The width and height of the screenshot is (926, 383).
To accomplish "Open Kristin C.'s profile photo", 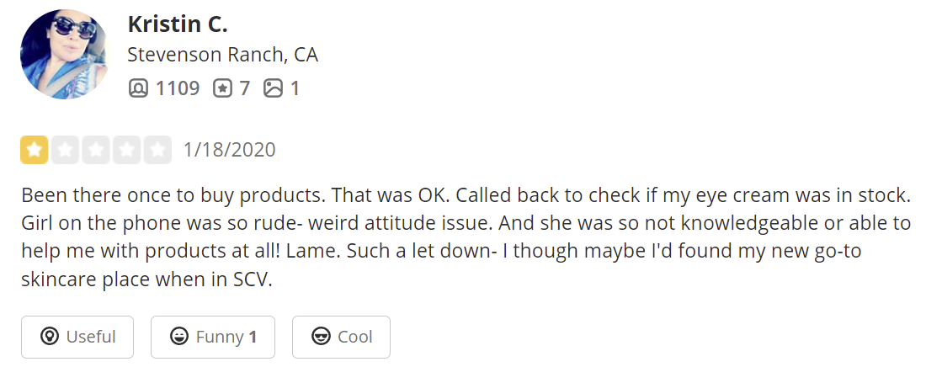I will 64,54.
